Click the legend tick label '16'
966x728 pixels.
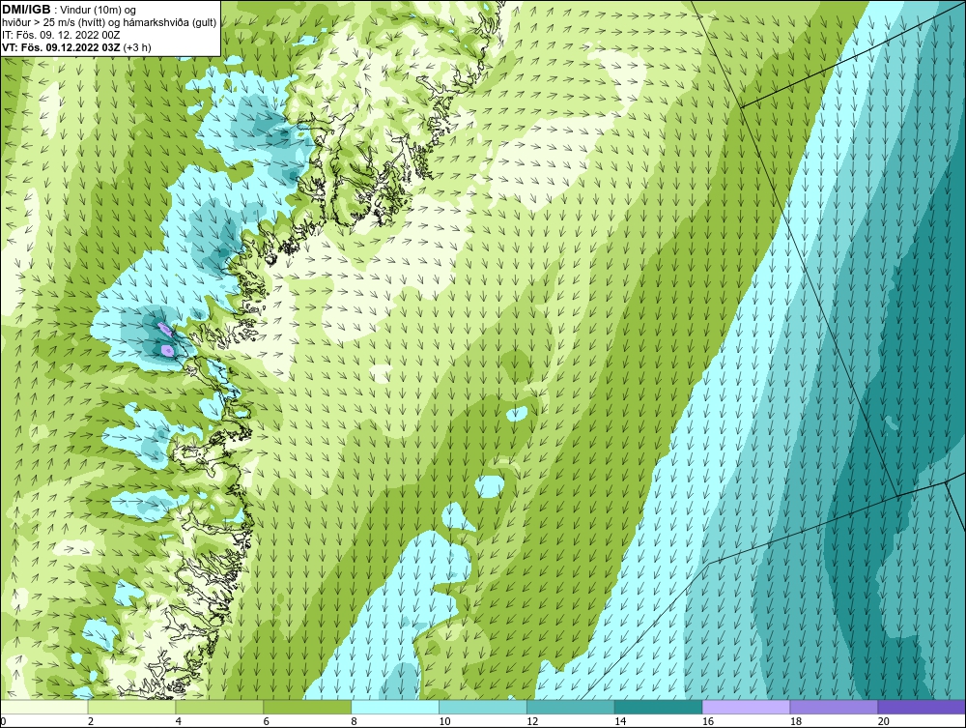point(708,721)
